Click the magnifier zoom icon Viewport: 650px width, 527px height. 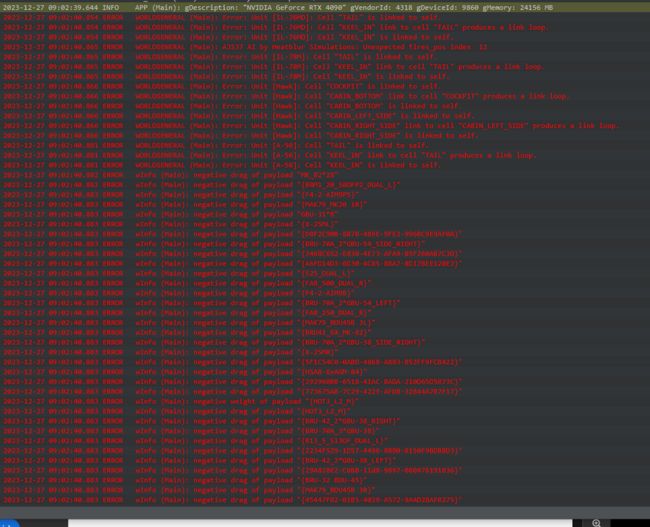596,523
